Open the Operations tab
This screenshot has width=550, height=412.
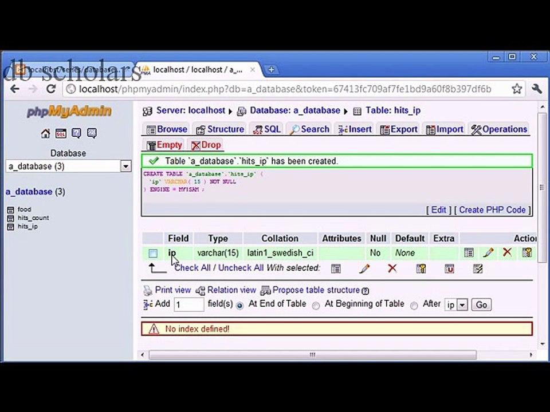[499, 129]
